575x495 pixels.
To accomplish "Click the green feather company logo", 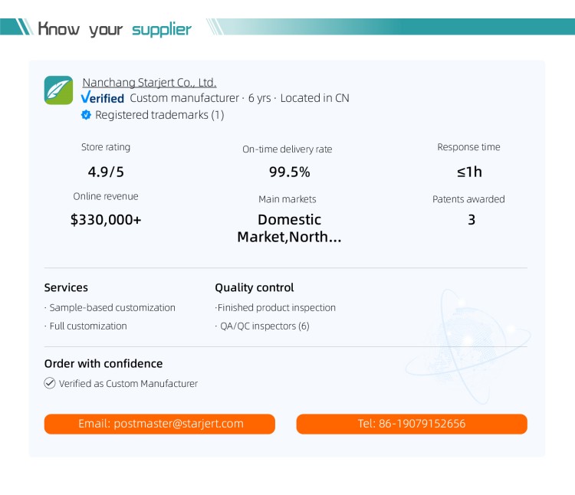I will point(59,90).
